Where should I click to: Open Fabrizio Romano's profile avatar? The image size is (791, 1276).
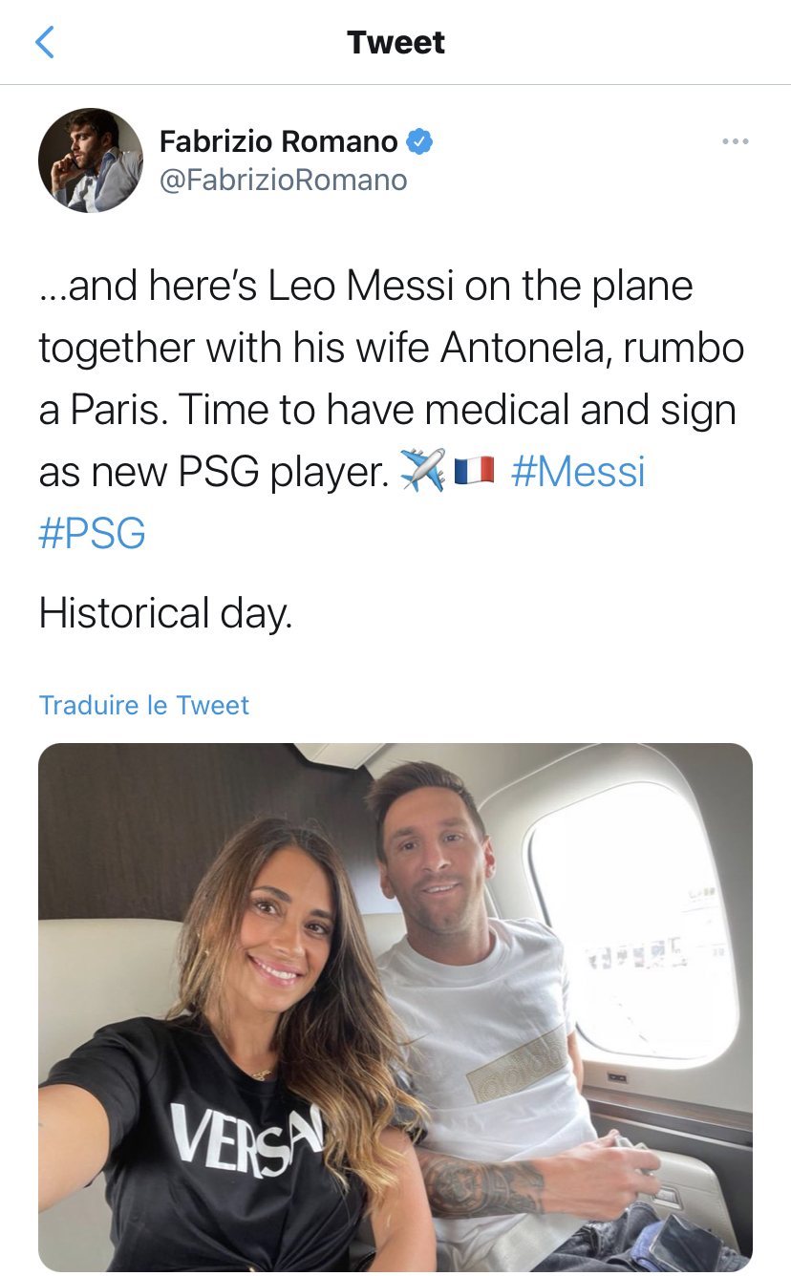91,160
